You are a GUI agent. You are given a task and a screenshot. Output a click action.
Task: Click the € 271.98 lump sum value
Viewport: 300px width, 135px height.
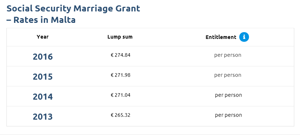point(120,75)
